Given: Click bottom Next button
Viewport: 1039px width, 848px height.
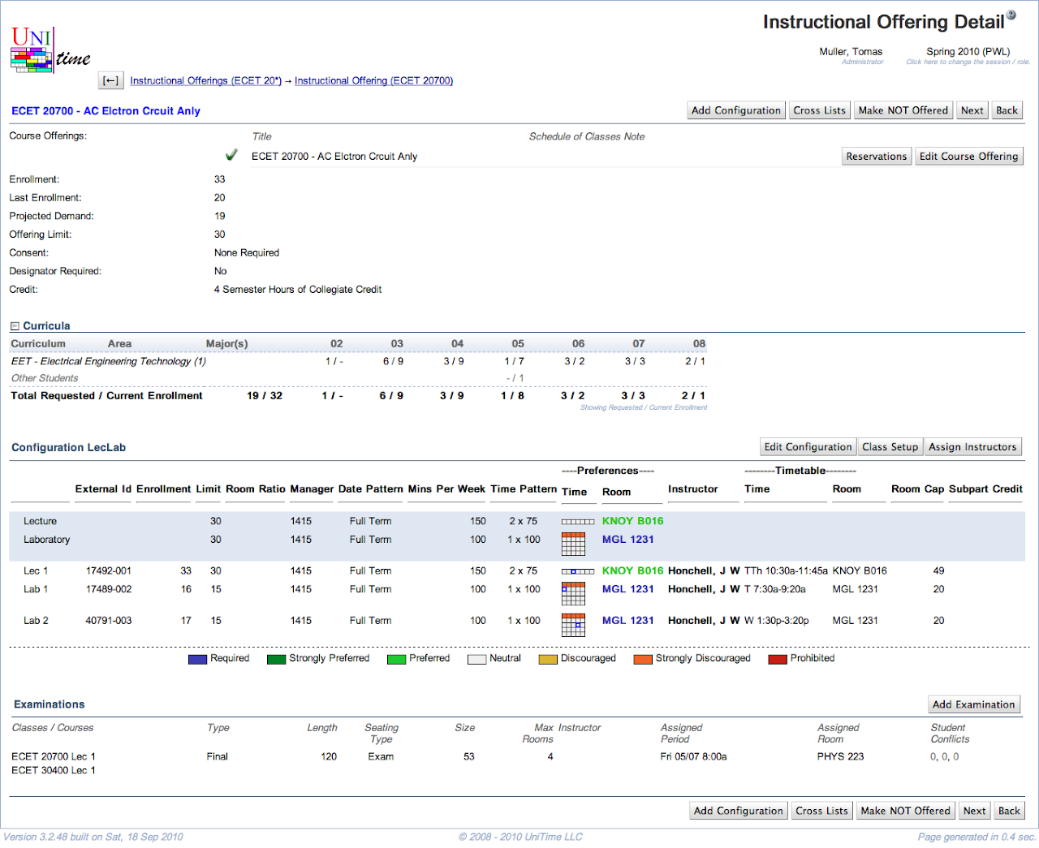Looking at the screenshot, I should (974, 811).
